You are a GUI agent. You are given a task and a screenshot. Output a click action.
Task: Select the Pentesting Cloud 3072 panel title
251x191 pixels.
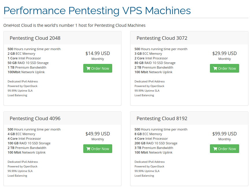tap(162, 38)
